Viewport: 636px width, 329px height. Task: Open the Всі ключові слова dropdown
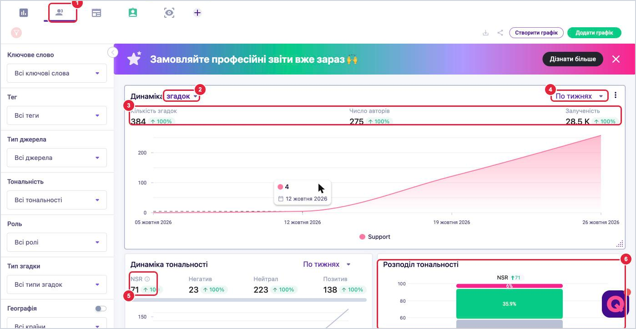(57, 73)
